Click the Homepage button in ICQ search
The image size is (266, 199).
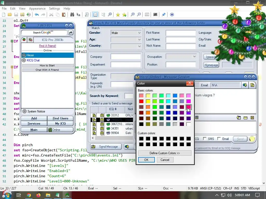(x=211, y=65)
